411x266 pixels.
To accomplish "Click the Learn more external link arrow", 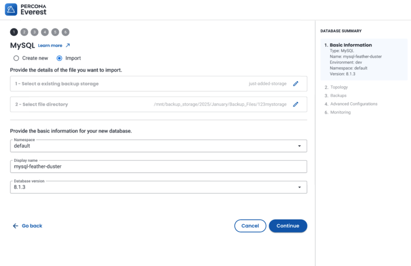I will pos(68,46).
